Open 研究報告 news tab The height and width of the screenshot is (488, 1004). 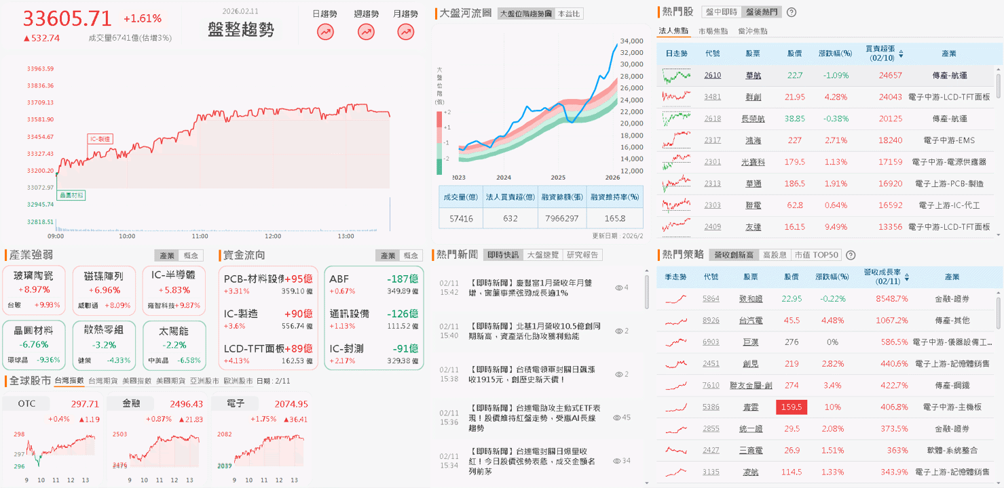pyautogui.click(x=584, y=255)
